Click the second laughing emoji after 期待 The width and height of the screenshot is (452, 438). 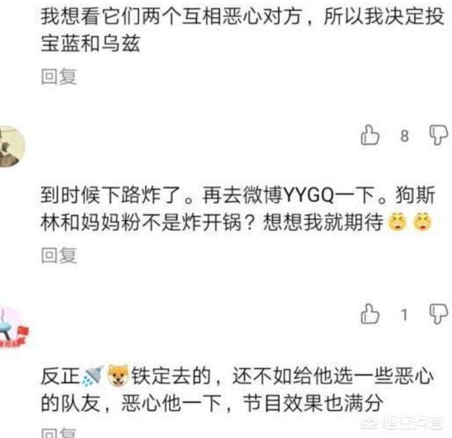423,222
